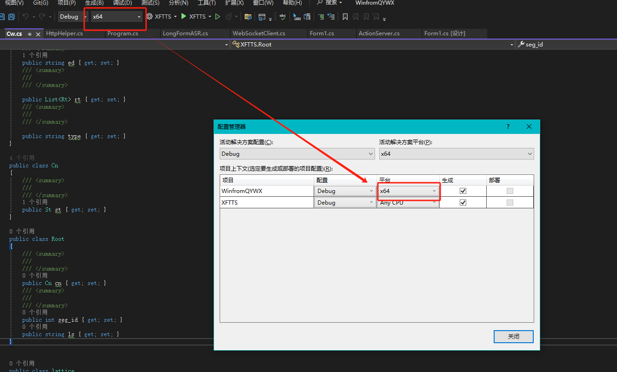Pin the Cw.cs tab with pin icon
The height and width of the screenshot is (372, 617).
click(29, 34)
